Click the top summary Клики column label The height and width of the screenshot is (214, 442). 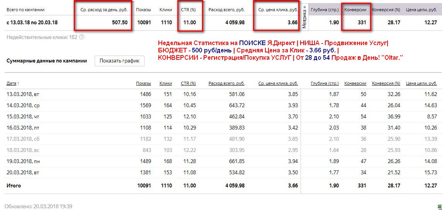[166, 10]
